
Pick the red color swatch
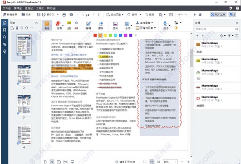tap(95, 35)
